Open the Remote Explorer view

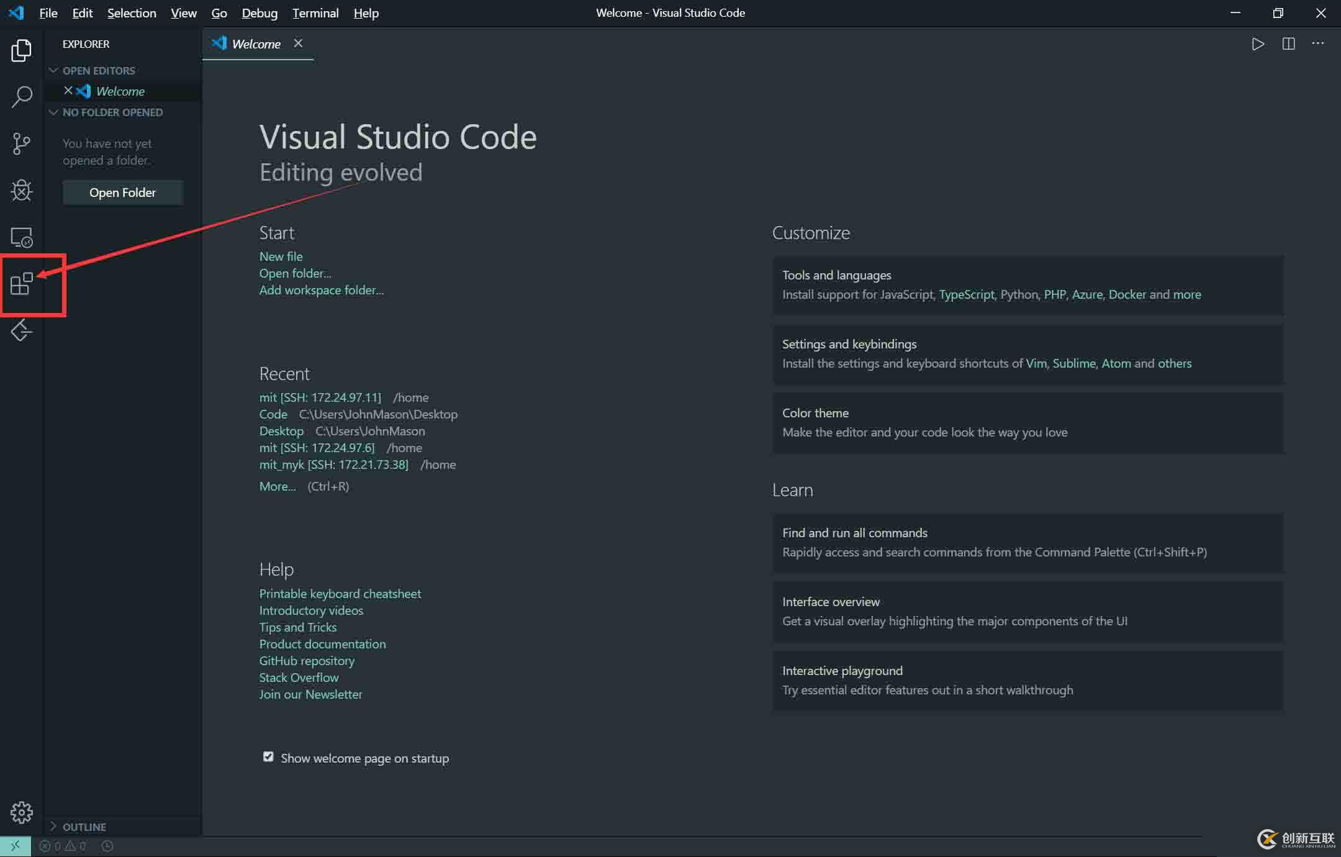coord(22,237)
